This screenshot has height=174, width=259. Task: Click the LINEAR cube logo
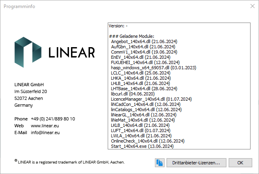28,52
